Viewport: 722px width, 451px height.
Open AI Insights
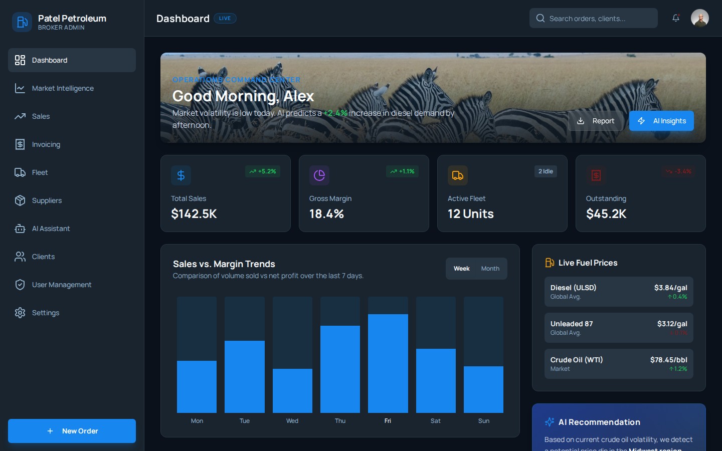click(661, 121)
